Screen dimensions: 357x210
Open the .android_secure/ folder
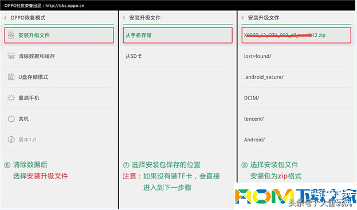tap(296, 77)
